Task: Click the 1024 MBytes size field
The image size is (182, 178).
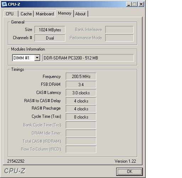Action: click(50, 30)
